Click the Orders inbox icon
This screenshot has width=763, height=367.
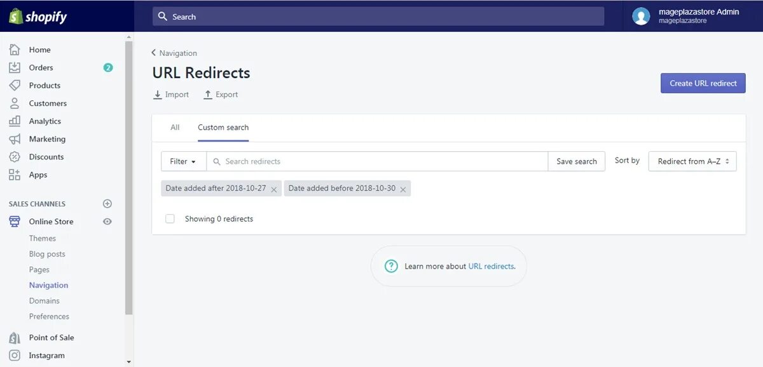pos(15,67)
